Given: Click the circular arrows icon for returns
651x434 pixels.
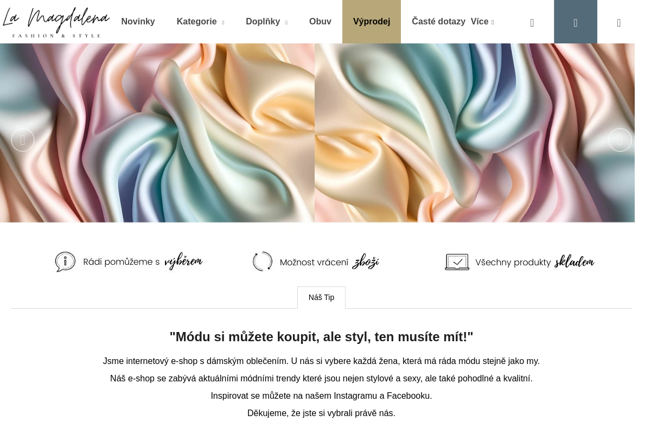Looking at the screenshot, I should tap(263, 261).
